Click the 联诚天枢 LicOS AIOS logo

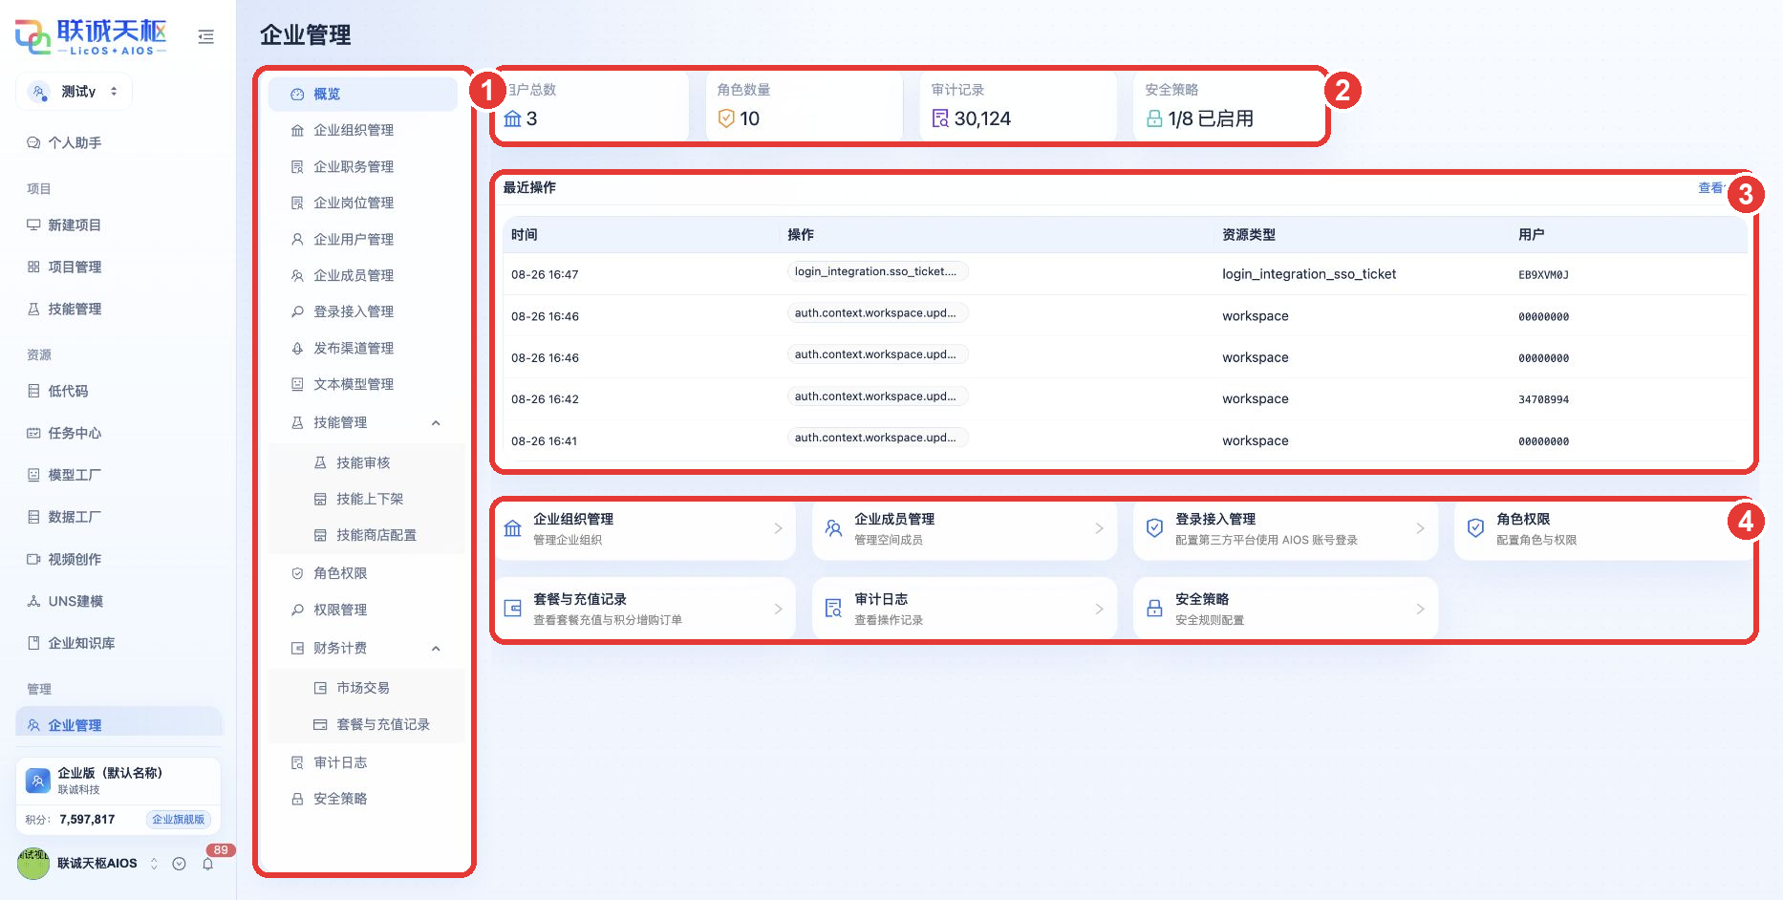(x=91, y=37)
